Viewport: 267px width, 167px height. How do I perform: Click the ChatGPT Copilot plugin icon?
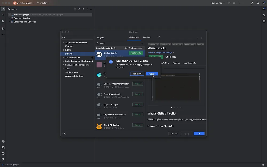[x=99, y=126]
